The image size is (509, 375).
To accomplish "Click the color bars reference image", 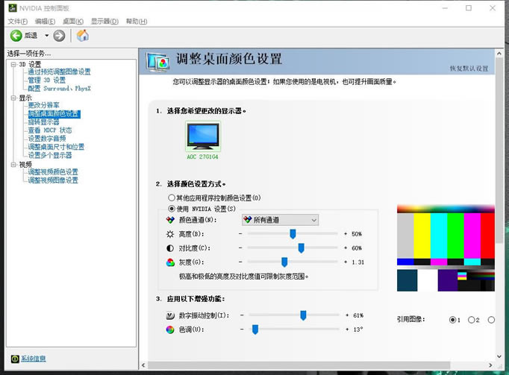I will click(446, 248).
